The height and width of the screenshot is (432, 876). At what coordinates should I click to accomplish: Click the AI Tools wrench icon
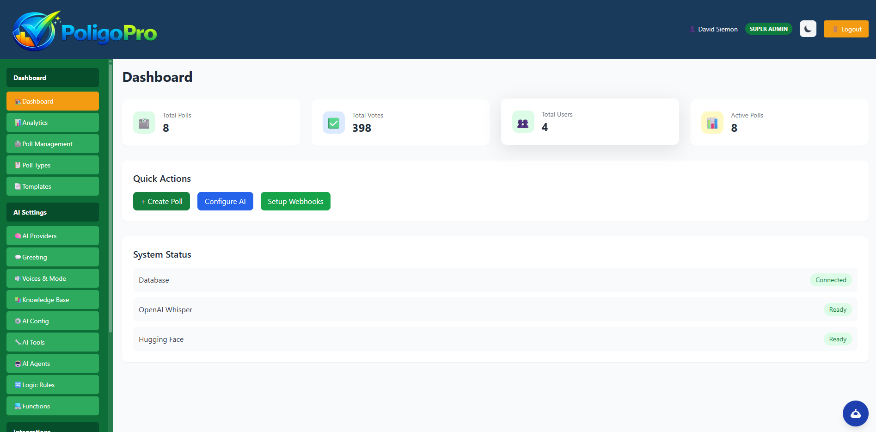pos(18,342)
